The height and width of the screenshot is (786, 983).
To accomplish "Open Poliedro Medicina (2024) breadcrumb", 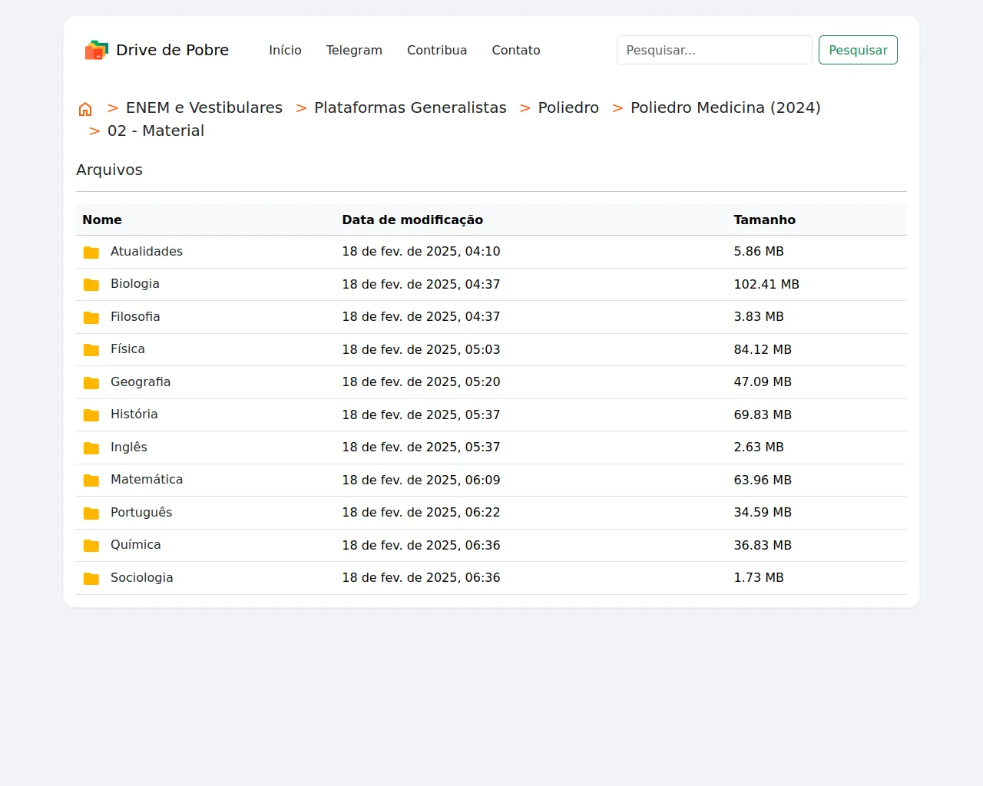I will coord(725,108).
